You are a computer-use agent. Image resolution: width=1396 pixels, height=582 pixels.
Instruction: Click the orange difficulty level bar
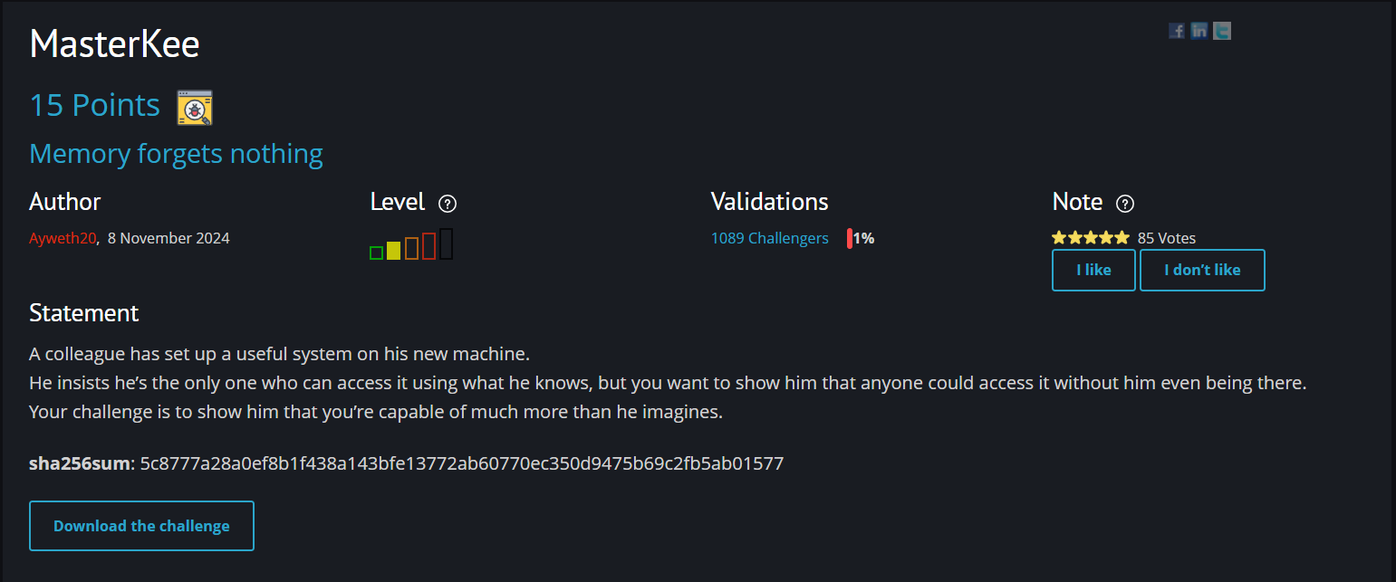(411, 248)
